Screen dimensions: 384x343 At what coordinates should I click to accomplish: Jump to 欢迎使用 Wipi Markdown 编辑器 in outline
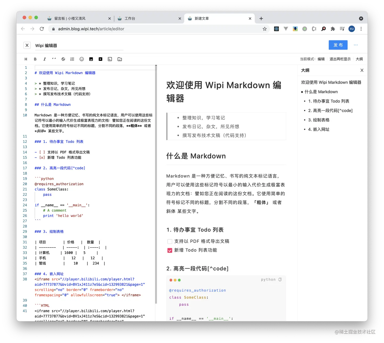pos(331,82)
